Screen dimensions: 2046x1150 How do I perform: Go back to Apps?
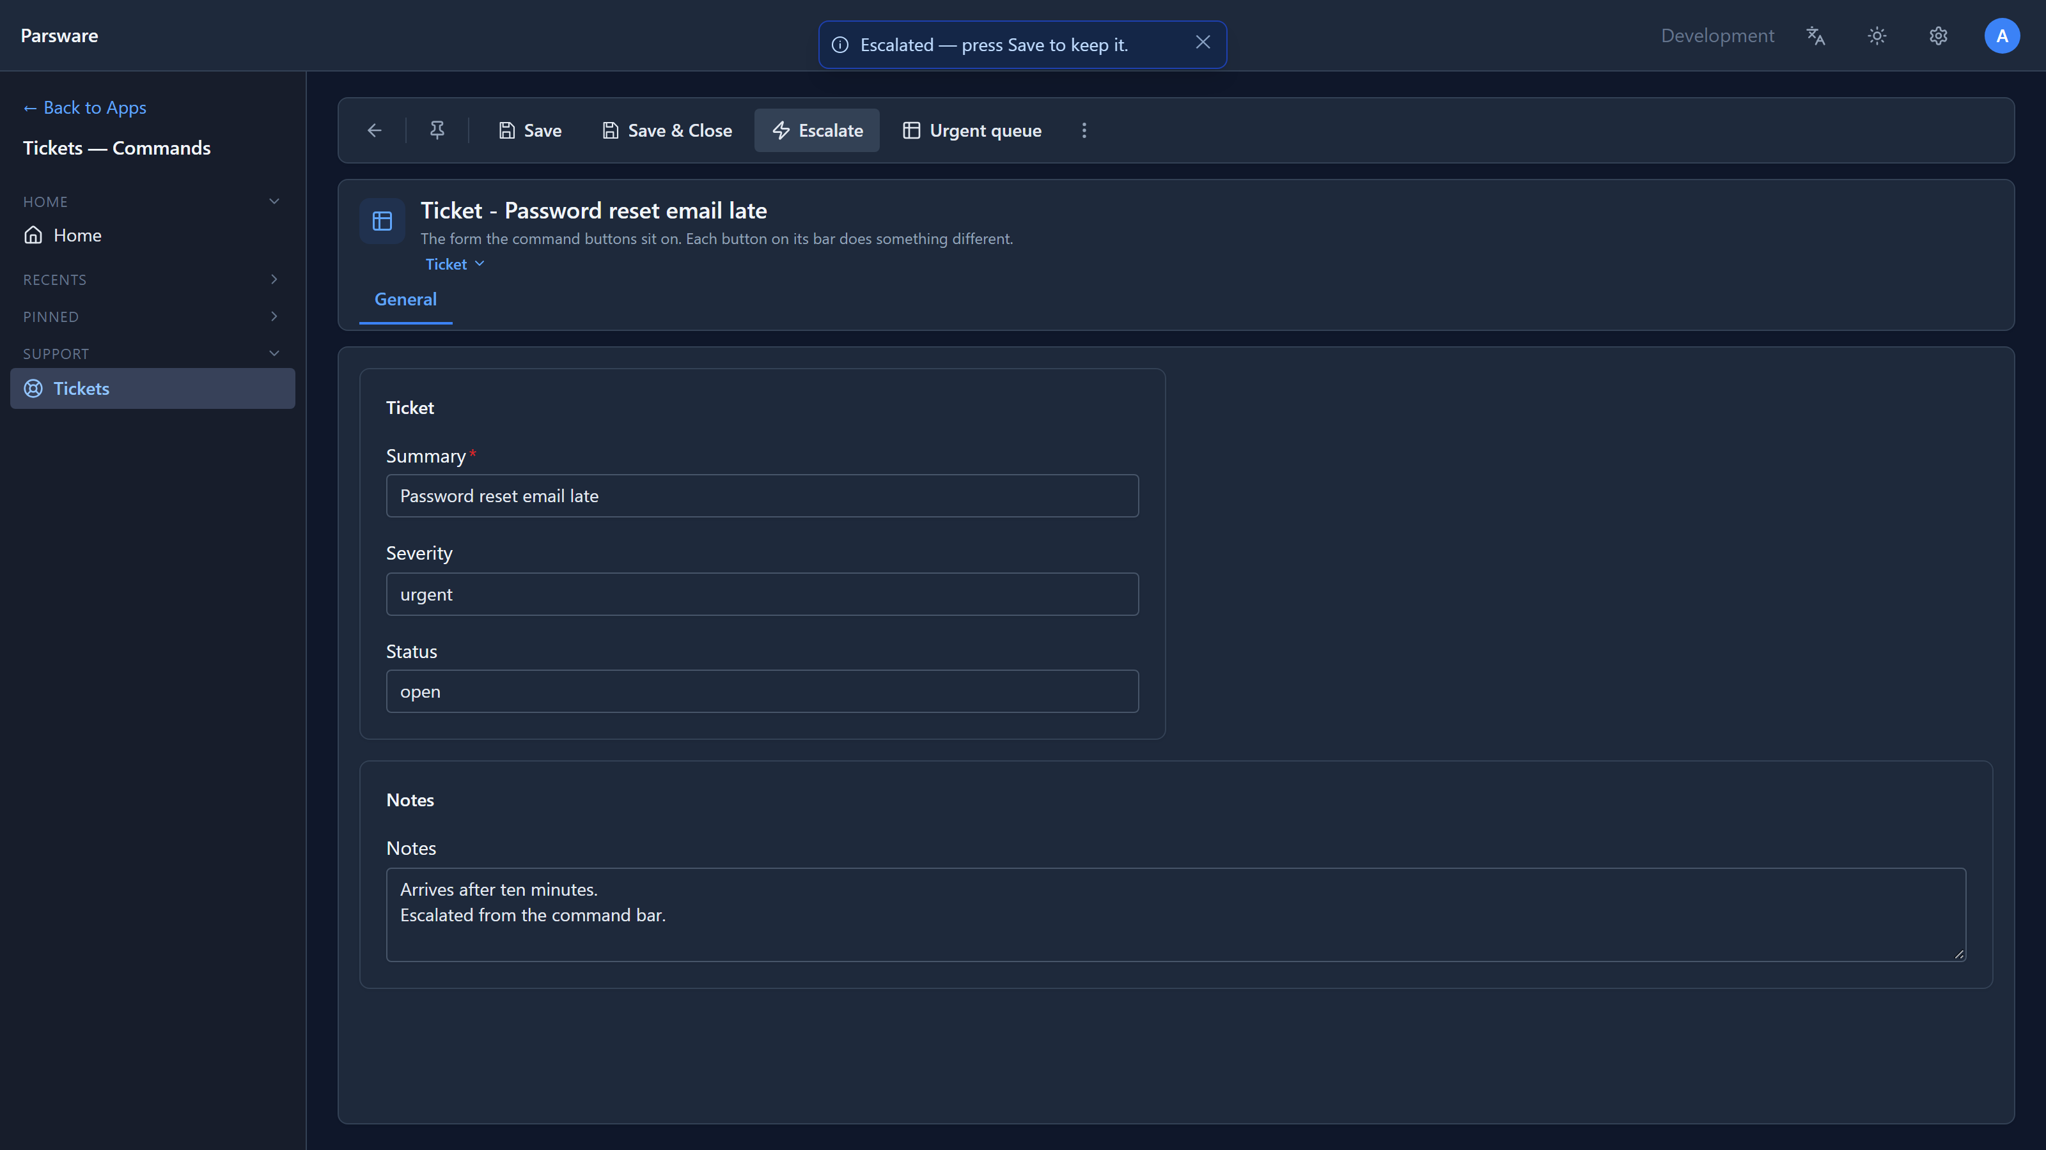(x=85, y=107)
